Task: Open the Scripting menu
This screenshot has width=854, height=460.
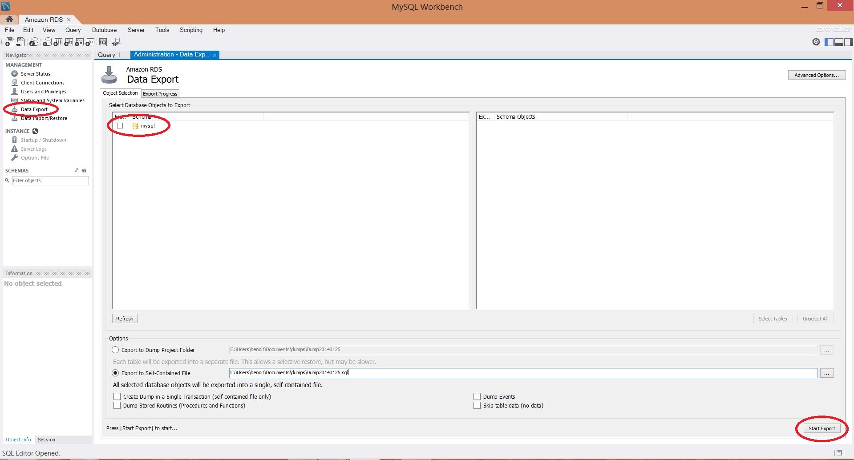Action: pyautogui.click(x=191, y=30)
